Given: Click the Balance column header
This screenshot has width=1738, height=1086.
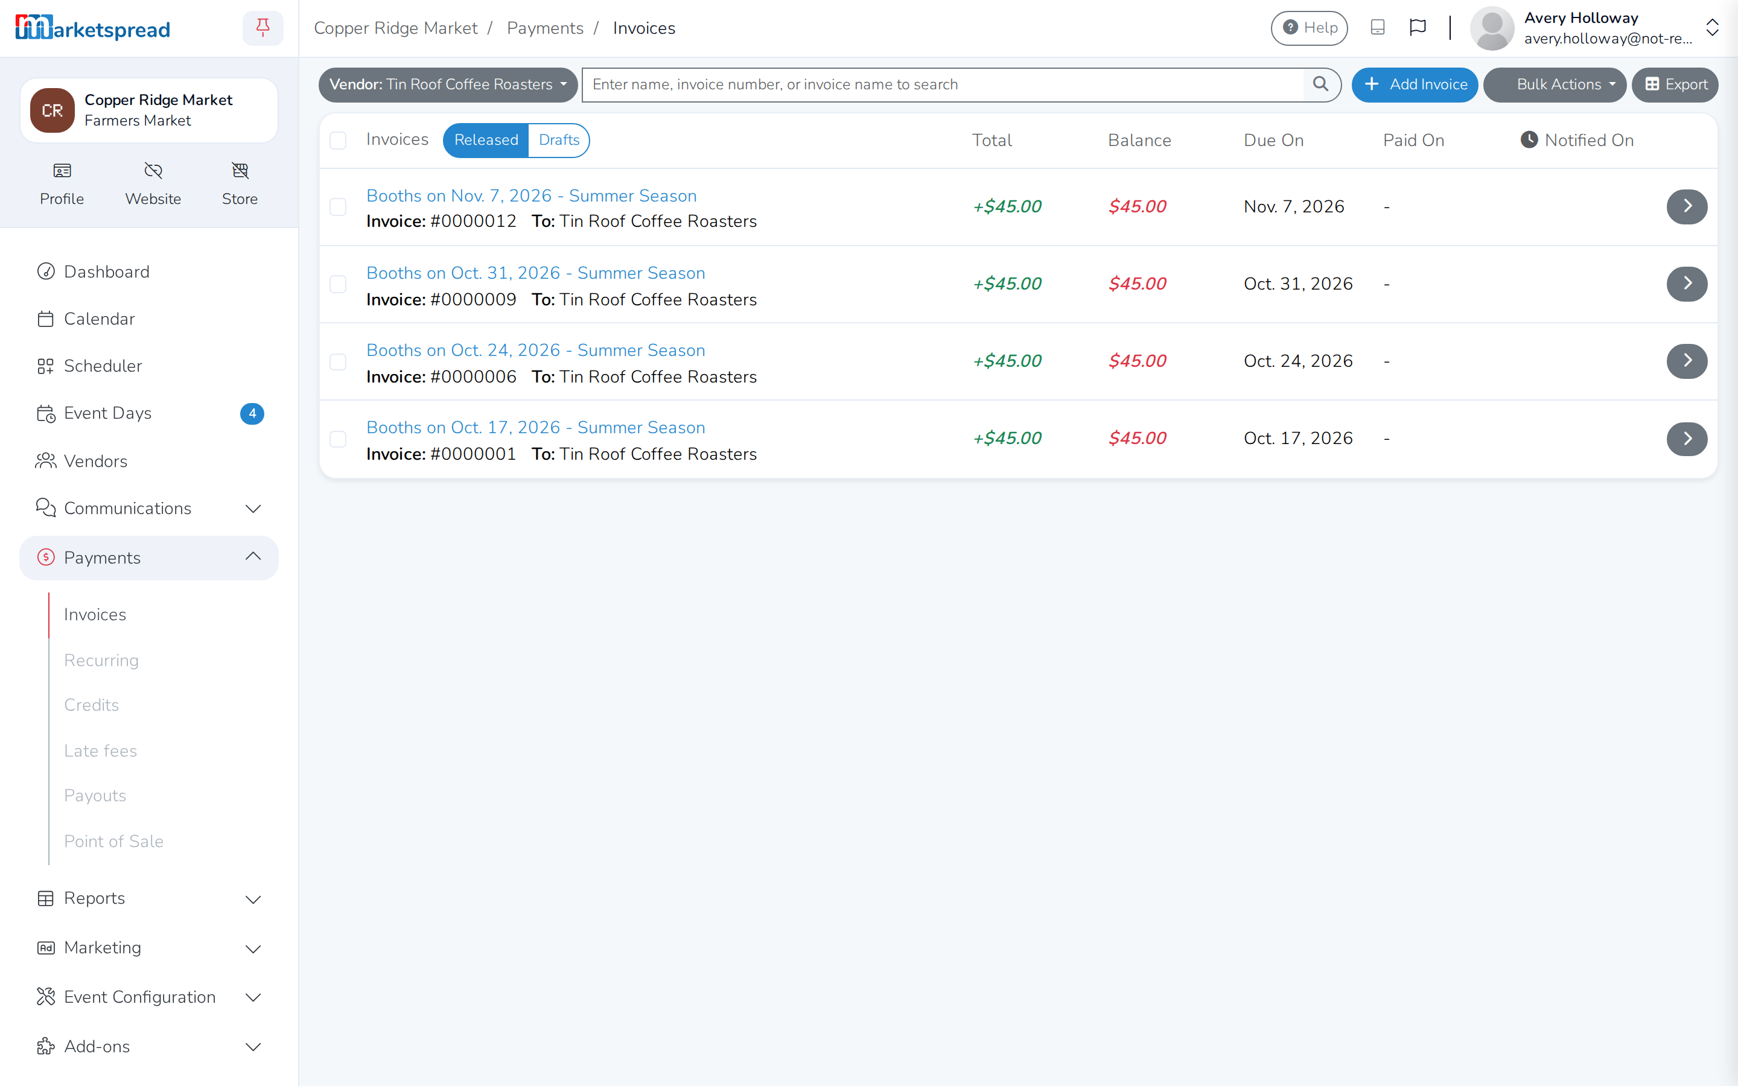Looking at the screenshot, I should [1139, 140].
